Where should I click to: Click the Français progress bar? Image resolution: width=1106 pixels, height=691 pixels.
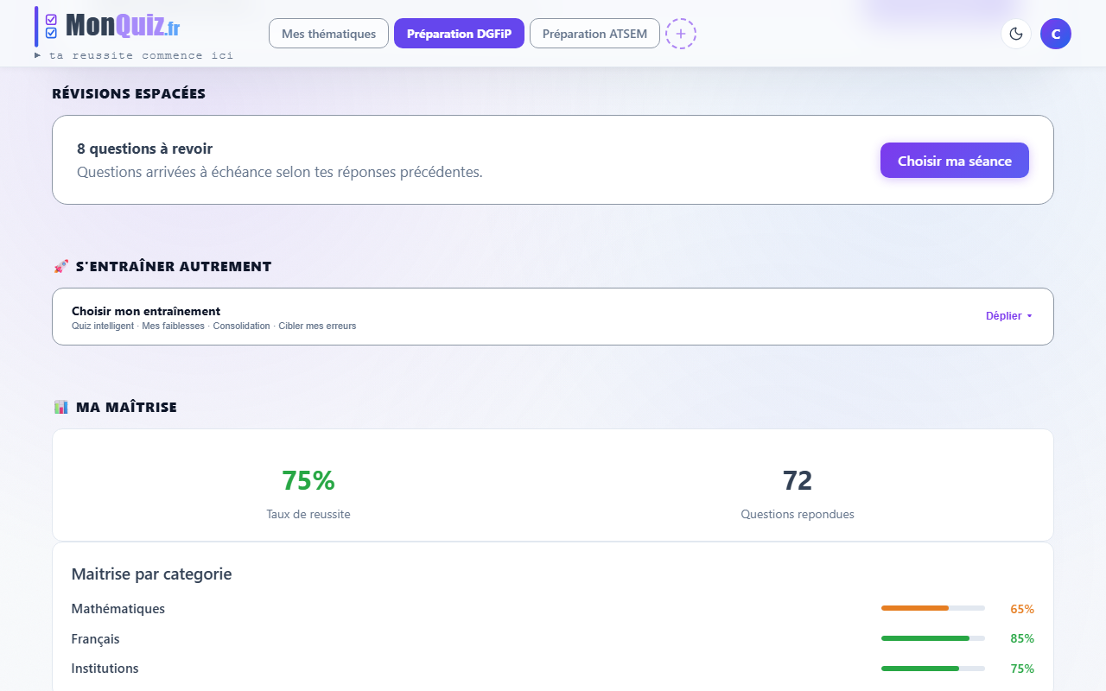coord(933,638)
